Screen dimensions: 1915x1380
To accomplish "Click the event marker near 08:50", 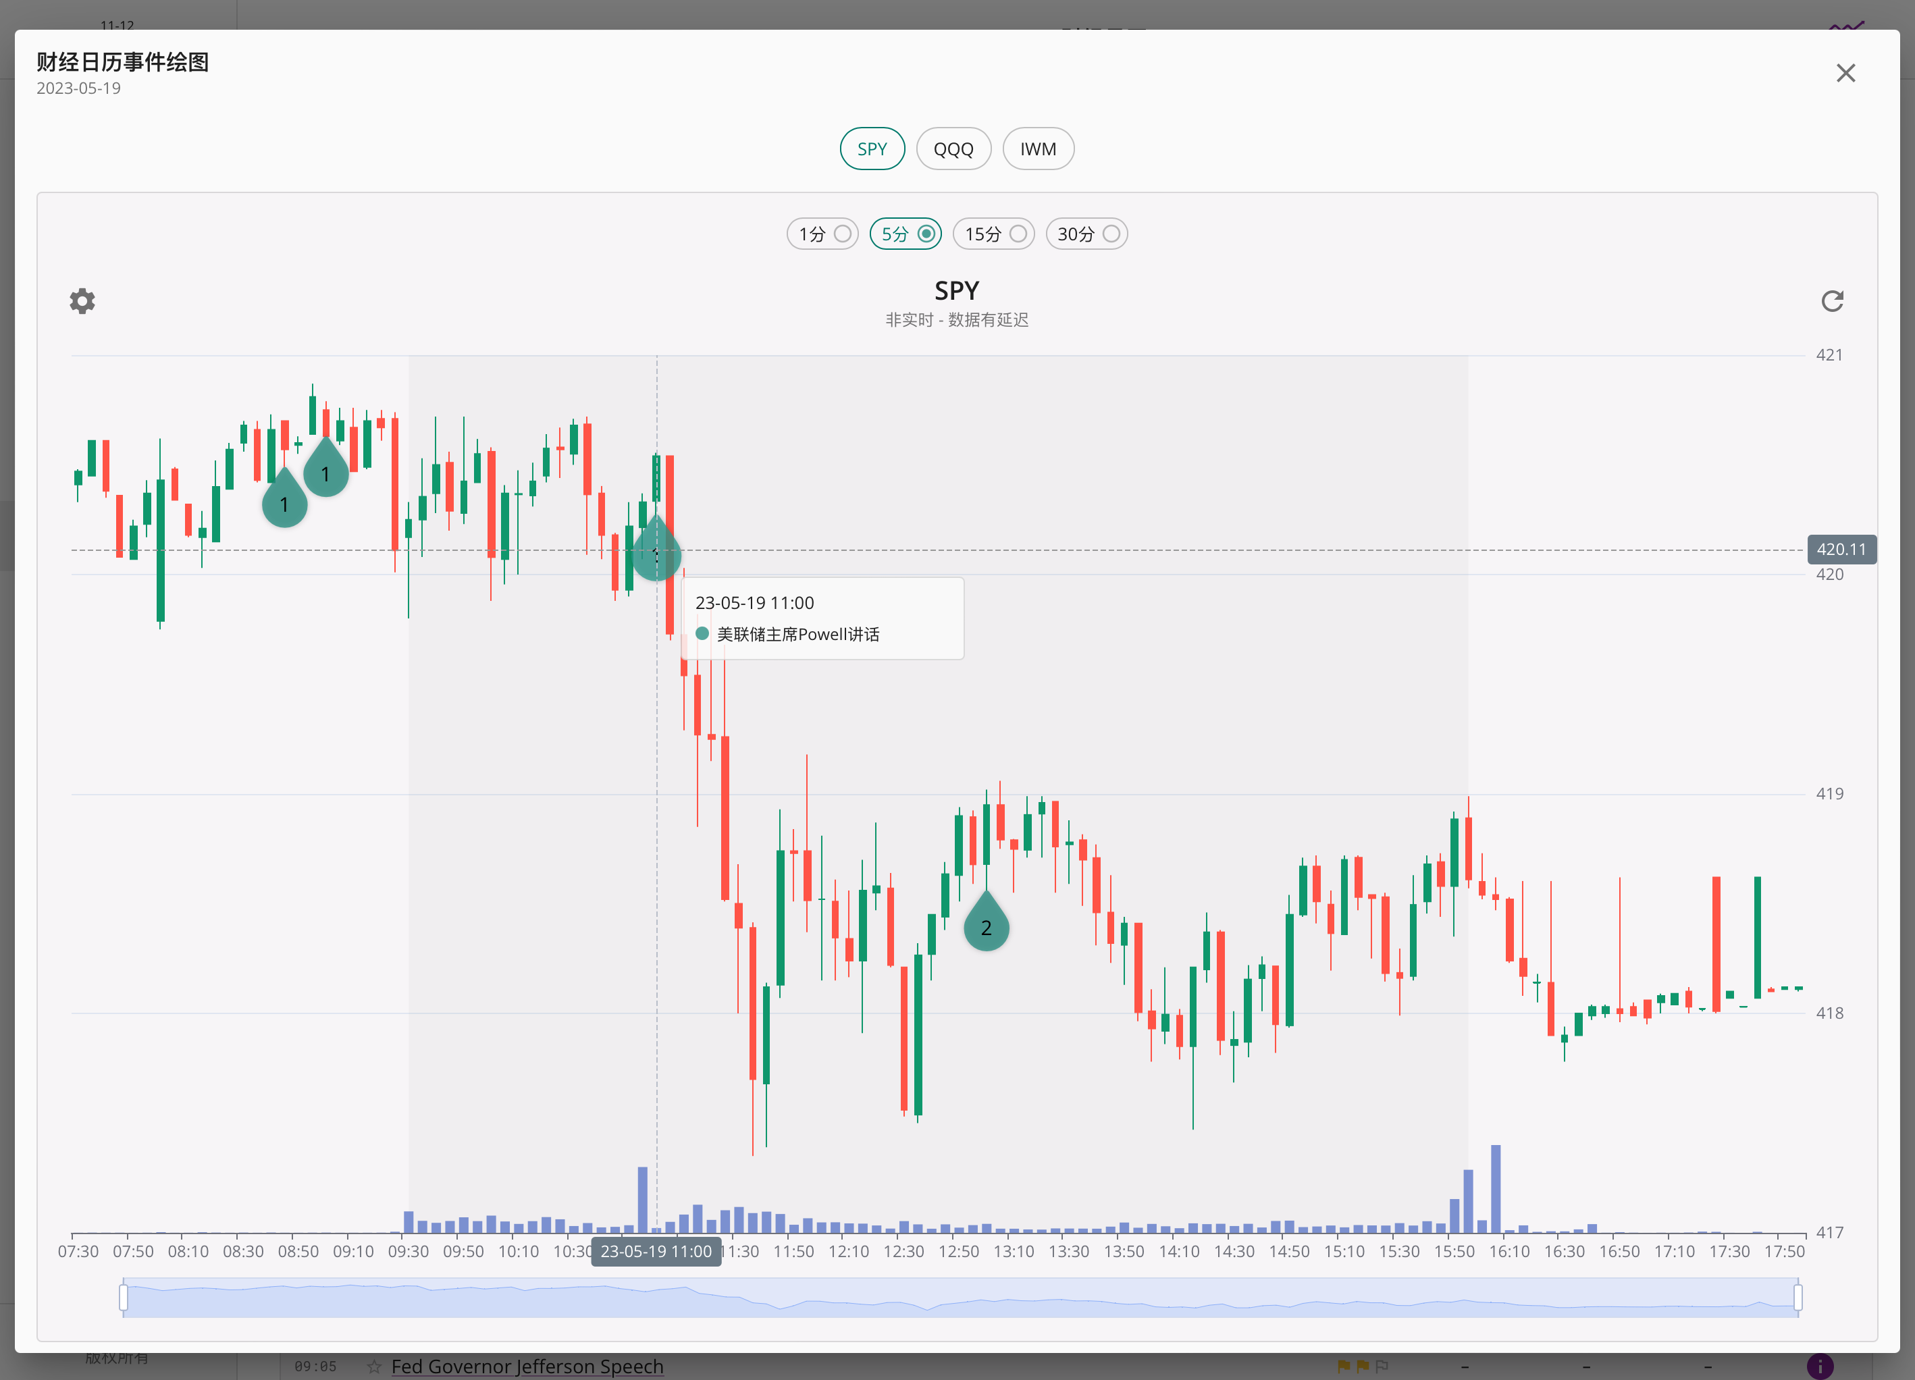I will [x=325, y=473].
